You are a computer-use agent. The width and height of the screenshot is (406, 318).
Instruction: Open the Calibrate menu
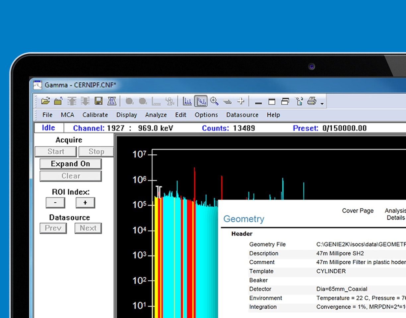click(95, 115)
